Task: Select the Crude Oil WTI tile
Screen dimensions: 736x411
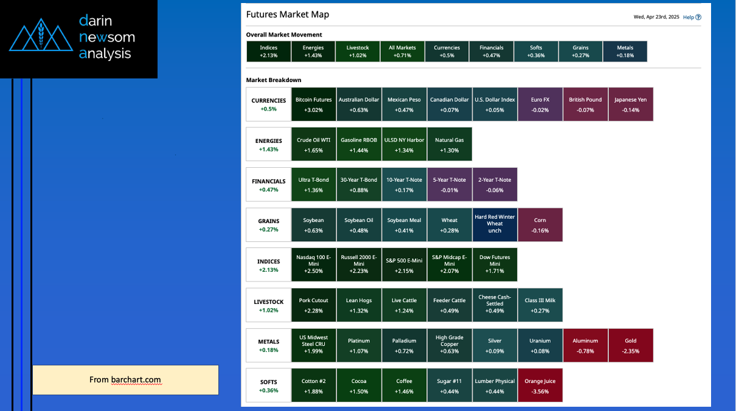Action: 313,145
